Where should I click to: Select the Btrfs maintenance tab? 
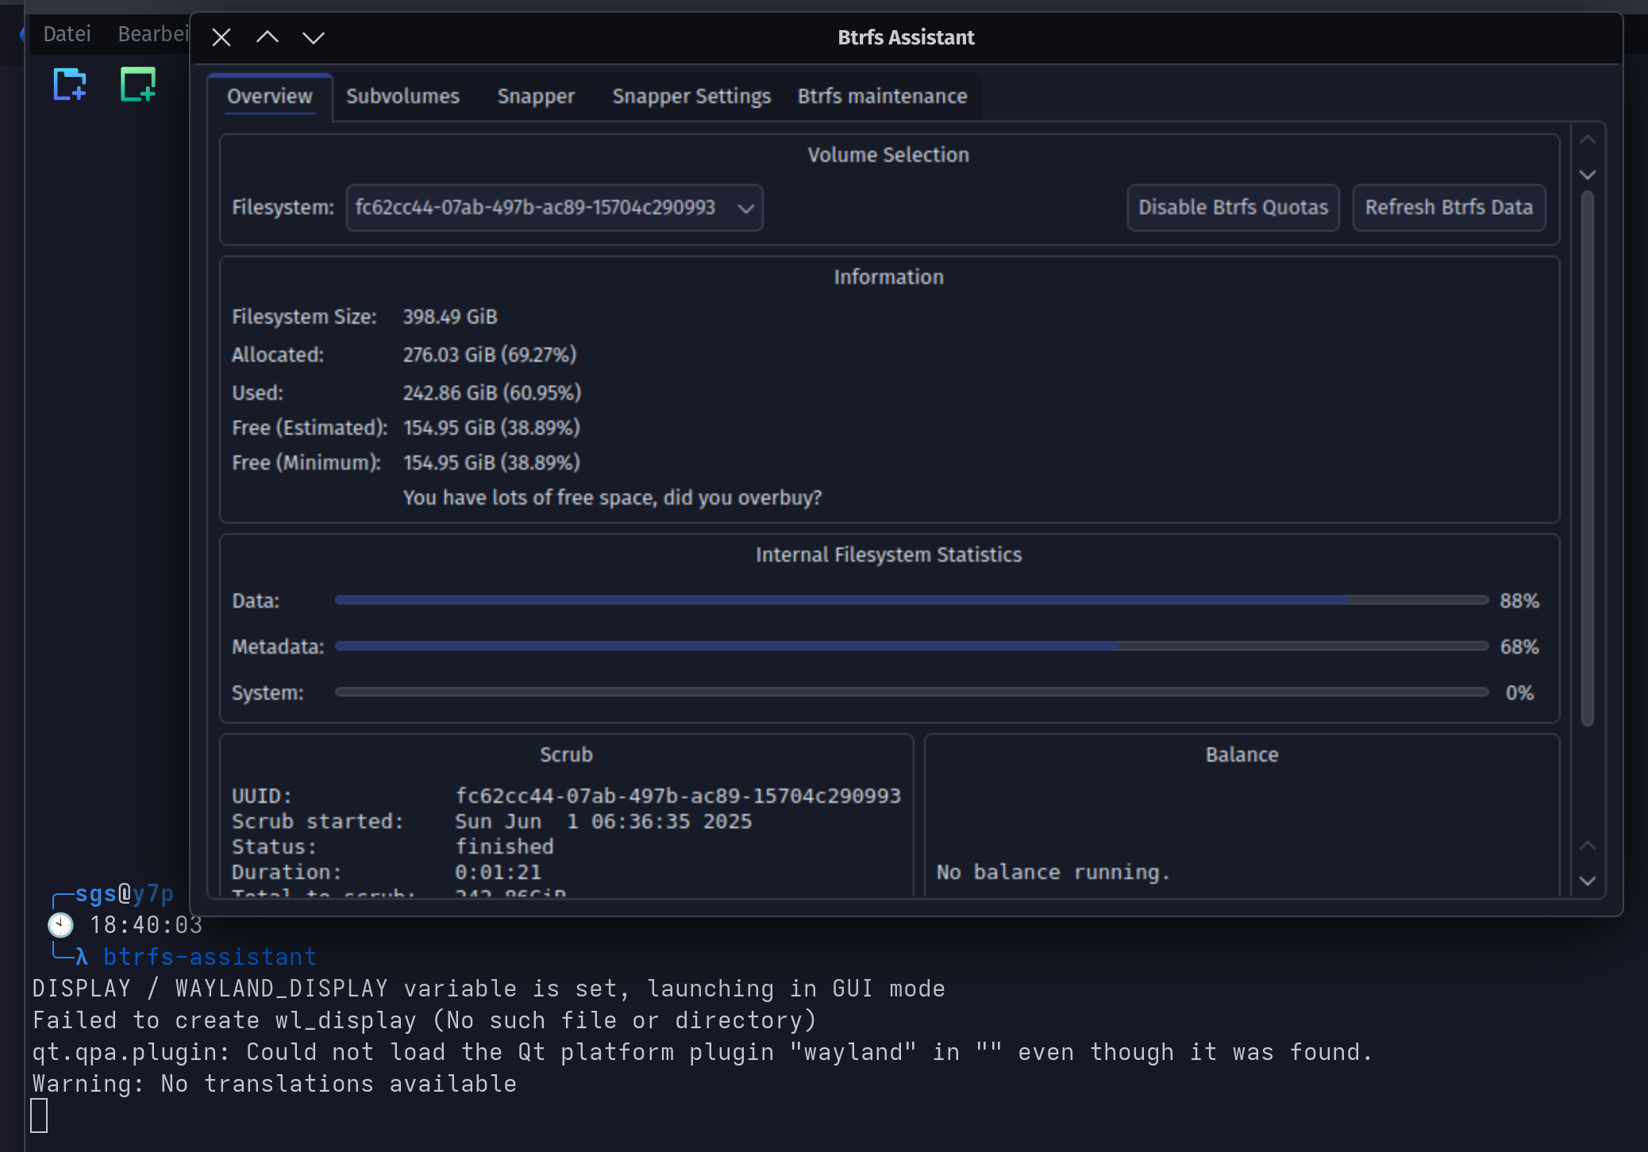point(882,97)
